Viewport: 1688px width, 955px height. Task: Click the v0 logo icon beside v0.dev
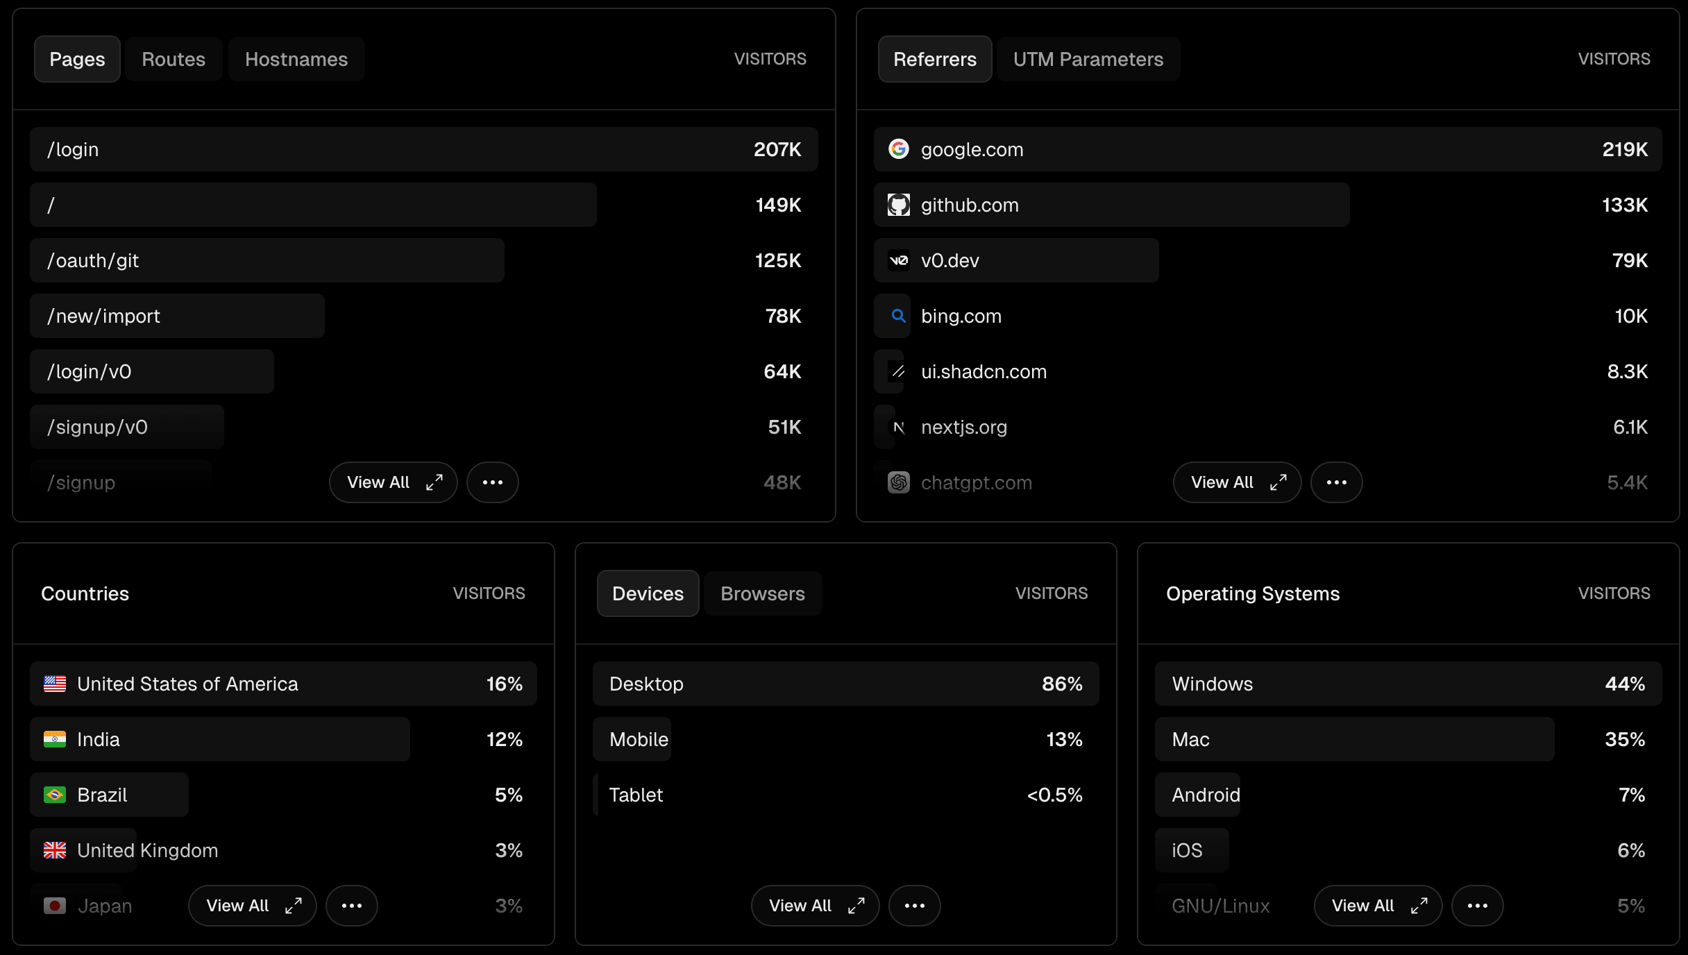(899, 260)
